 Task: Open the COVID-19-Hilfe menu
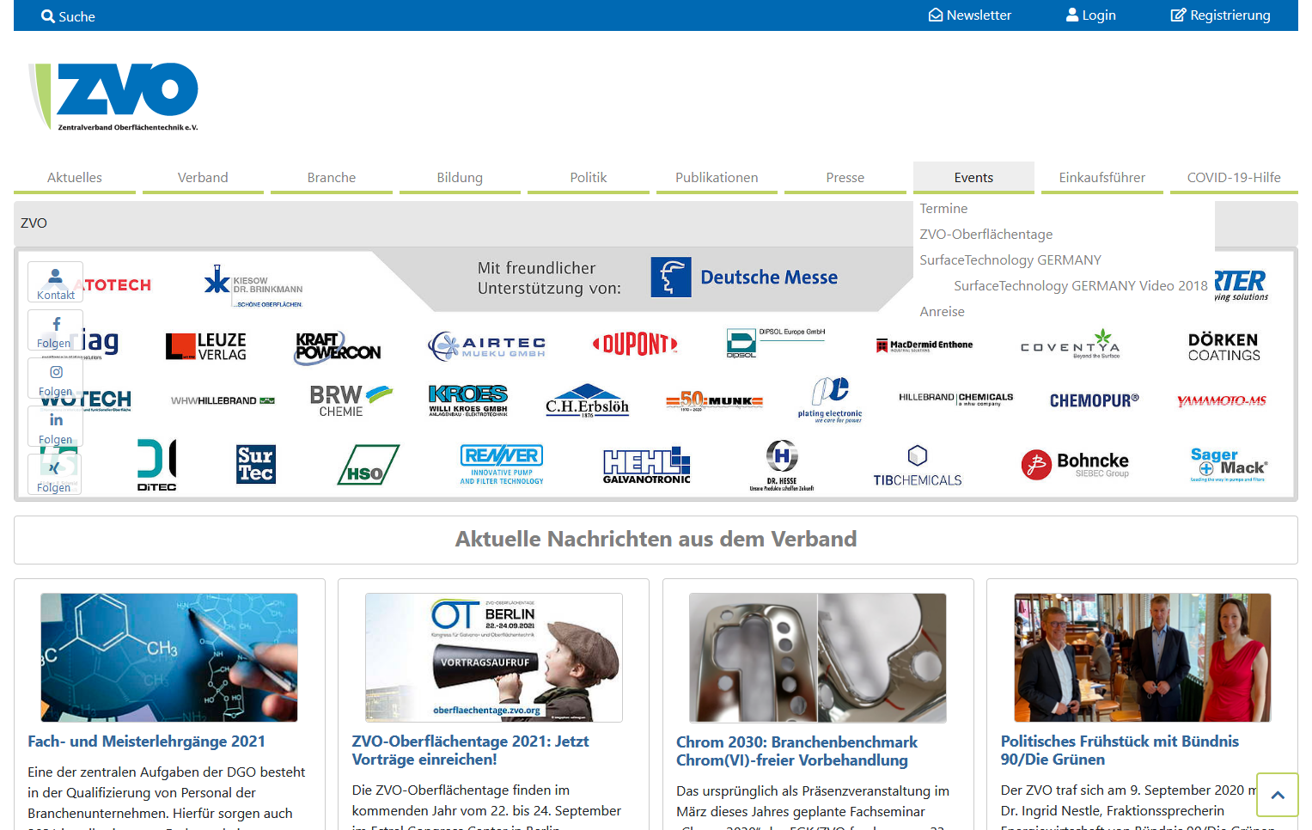(x=1234, y=177)
